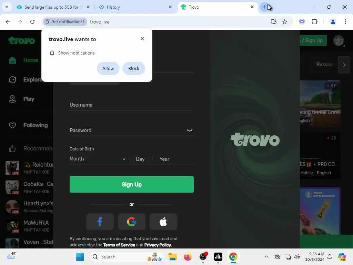The image size is (353, 265).
Task: Open the Month dropdown
Action: 98,159
